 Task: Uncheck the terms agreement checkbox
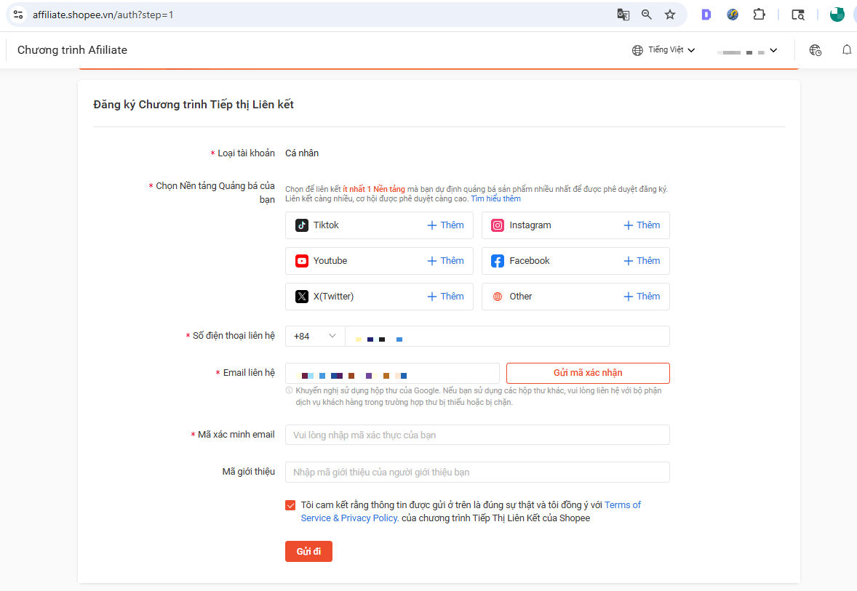click(x=290, y=505)
